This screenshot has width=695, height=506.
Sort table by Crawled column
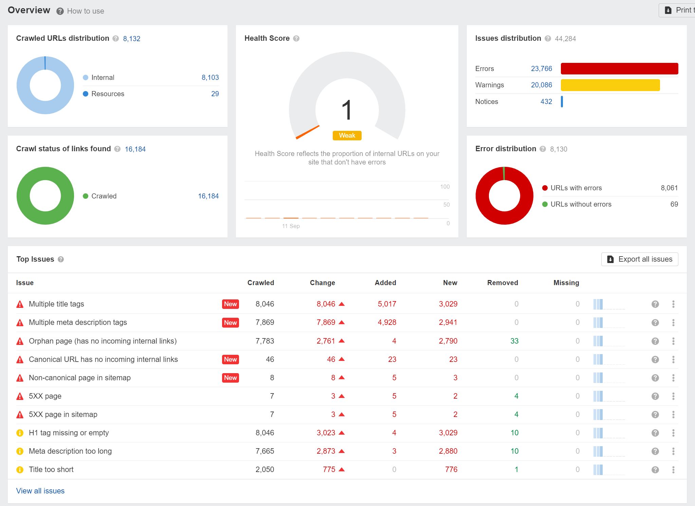click(260, 283)
